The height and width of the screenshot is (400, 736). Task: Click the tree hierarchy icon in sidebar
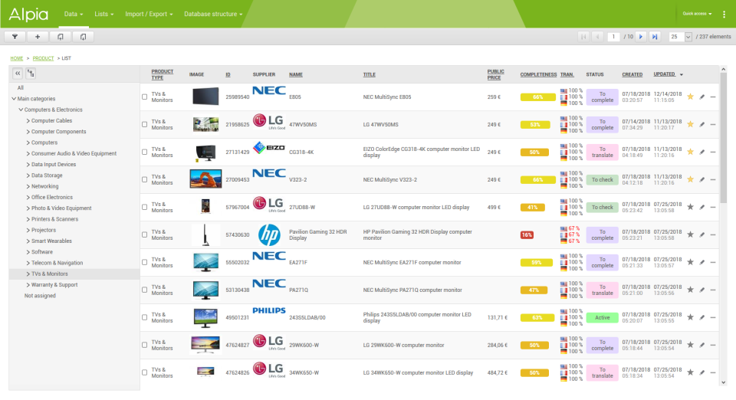pyautogui.click(x=31, y=73)
